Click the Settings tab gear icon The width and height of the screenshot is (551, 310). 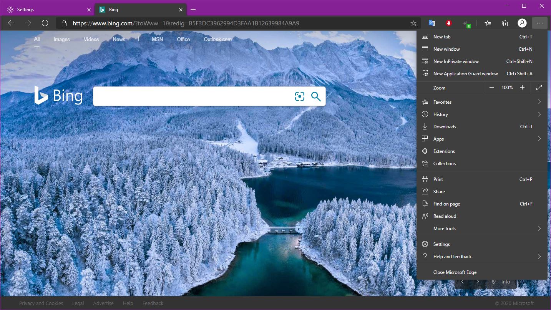(x=10, y=10)
